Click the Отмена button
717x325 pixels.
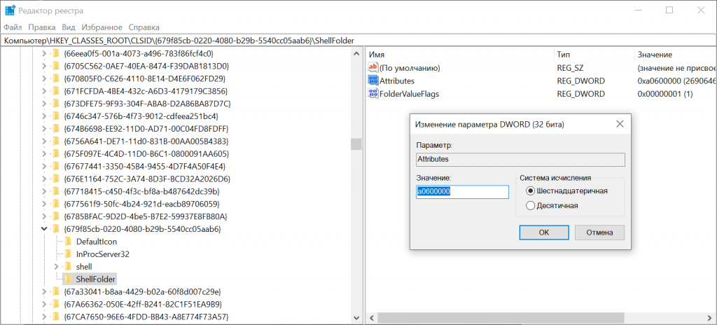[599, 232]
